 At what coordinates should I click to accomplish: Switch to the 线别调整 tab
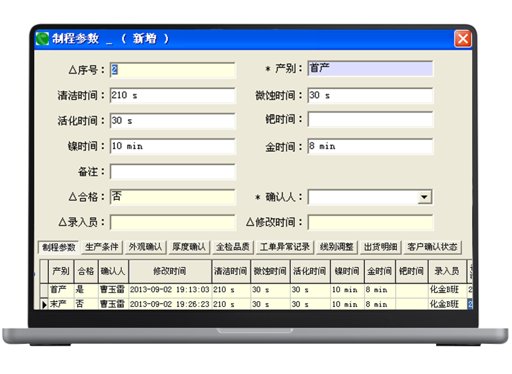337,247
